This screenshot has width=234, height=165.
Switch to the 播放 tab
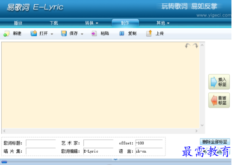[x=18, y=23]
